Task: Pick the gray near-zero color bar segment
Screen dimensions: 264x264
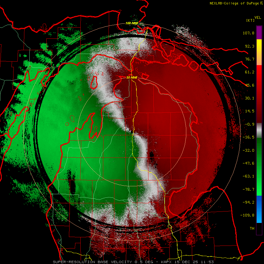Action: (259, 131)
